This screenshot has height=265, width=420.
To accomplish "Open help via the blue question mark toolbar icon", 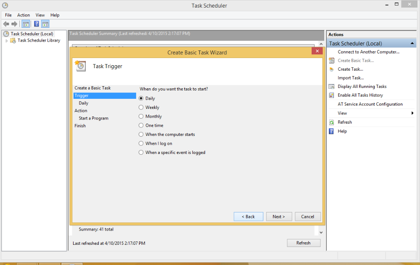I will (37, 24).
